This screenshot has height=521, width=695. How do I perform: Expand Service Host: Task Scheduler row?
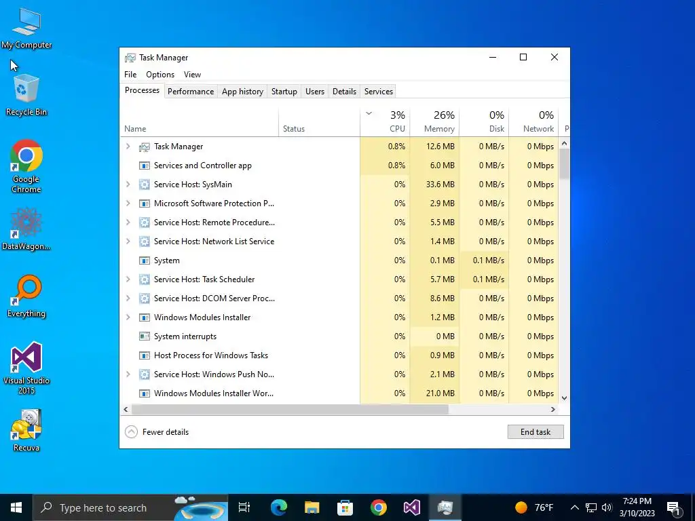[128, 279]
